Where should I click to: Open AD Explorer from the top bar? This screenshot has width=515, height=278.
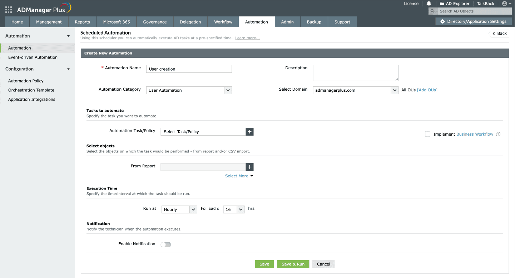point(455,4)
